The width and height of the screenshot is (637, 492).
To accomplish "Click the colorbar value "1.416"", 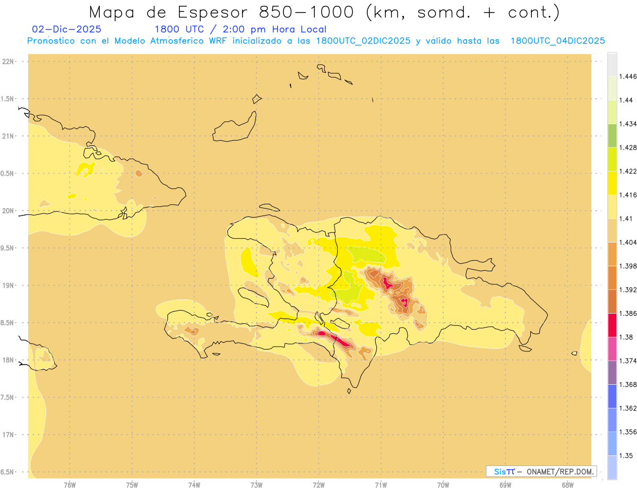I will (x=629, y=195).
